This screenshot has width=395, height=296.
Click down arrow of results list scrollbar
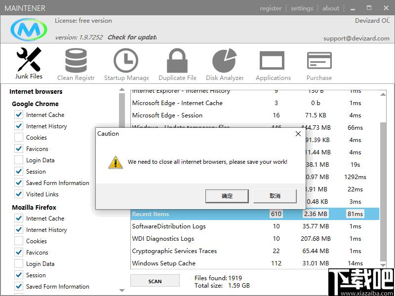click(383, 265)
